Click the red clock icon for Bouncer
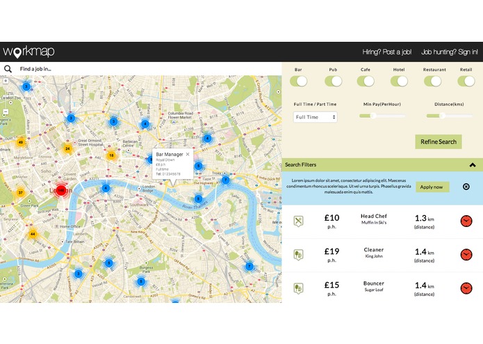Screen dimensions: 483x344 (x=466, y=288)
